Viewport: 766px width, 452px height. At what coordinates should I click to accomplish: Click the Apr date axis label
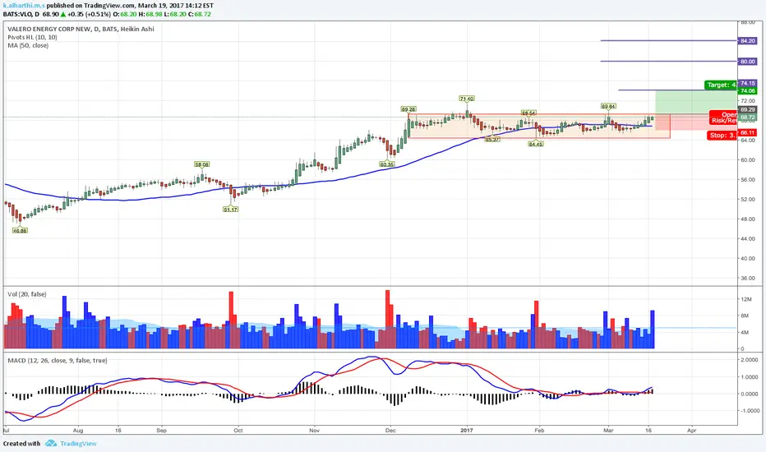pyautogui.click(x=692, y=431)
